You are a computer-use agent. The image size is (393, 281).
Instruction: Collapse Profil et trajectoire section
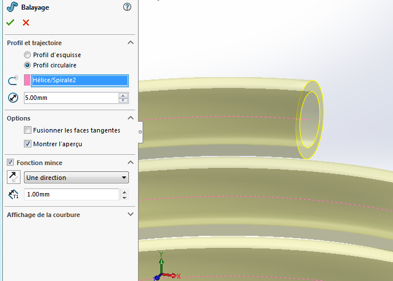coord(130,42)
